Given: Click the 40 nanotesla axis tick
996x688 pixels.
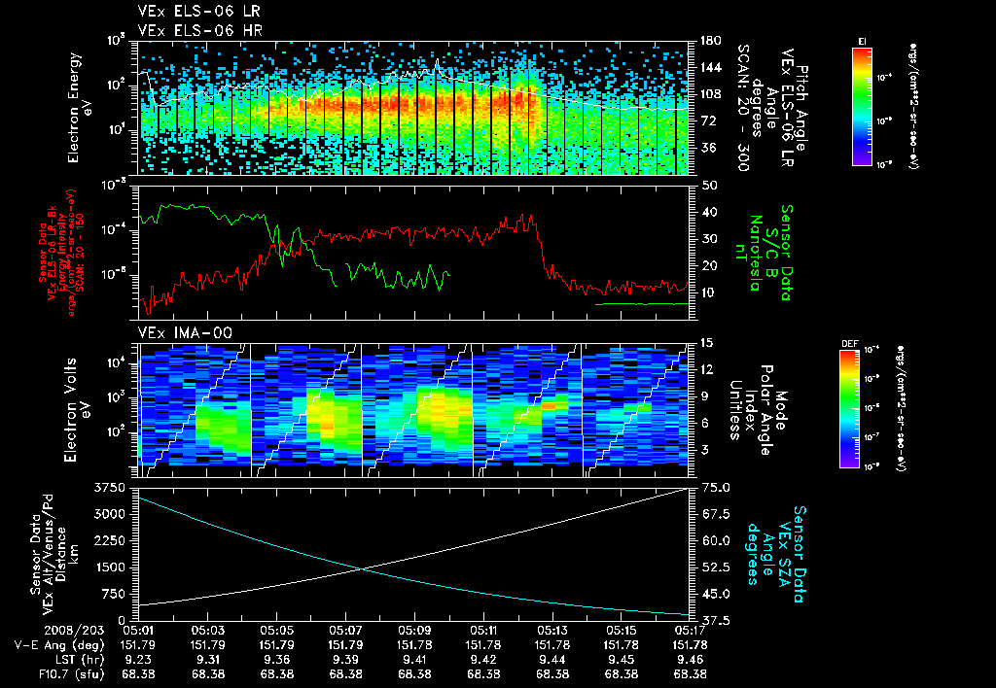Looking at the screenshot, I should 708,212.
